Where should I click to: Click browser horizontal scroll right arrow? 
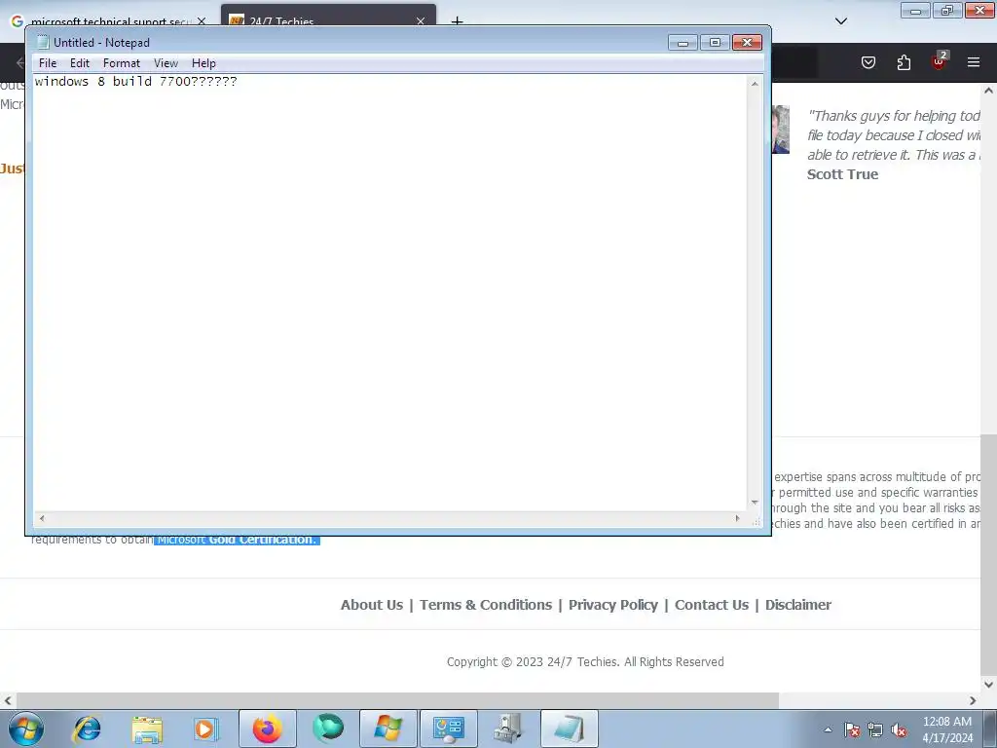click(x=973, y=700)
